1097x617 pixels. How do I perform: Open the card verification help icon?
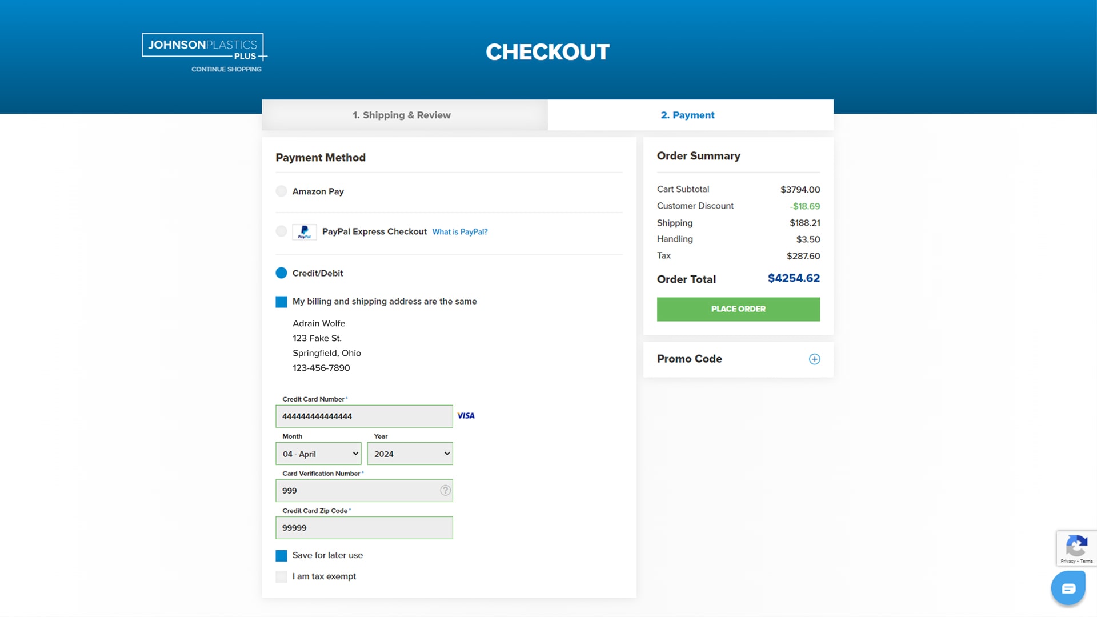[445, 490]
